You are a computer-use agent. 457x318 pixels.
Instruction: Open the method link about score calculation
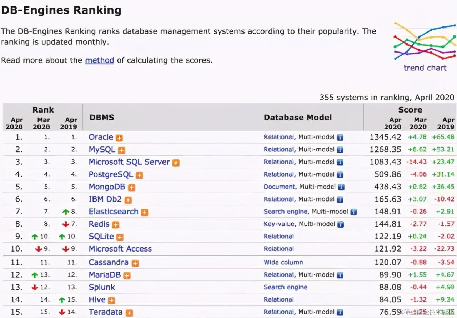pos(100,60)
